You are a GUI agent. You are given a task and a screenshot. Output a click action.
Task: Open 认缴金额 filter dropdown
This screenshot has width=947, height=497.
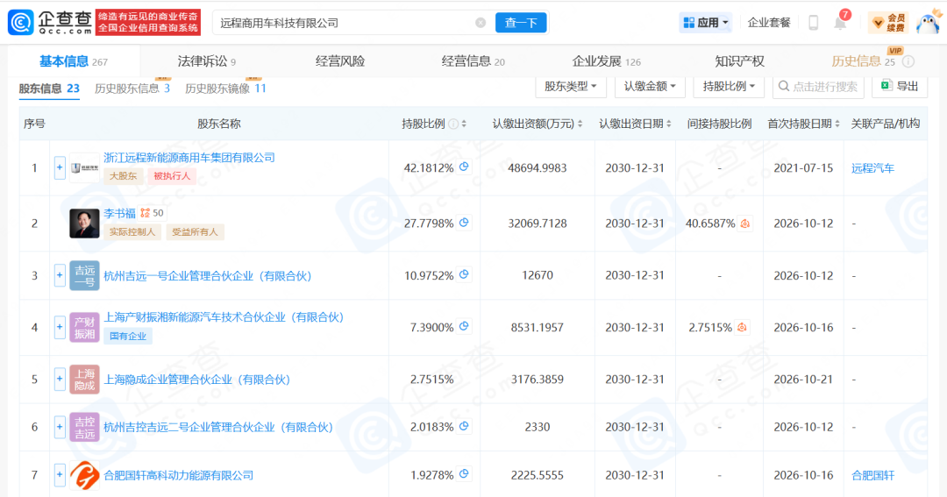click(650, 87)
